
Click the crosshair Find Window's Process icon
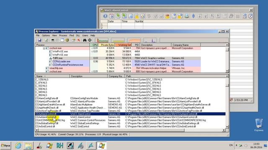click(x=90, y=40)
